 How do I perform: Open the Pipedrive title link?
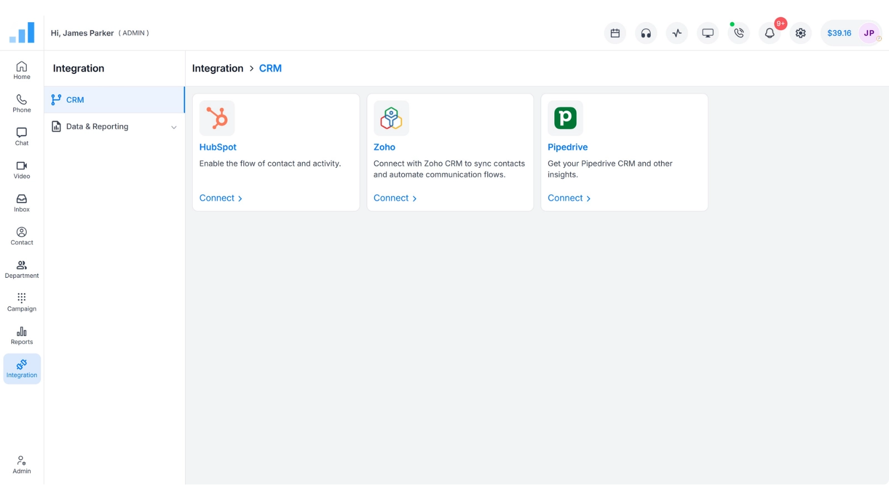(x=568, y=147)
